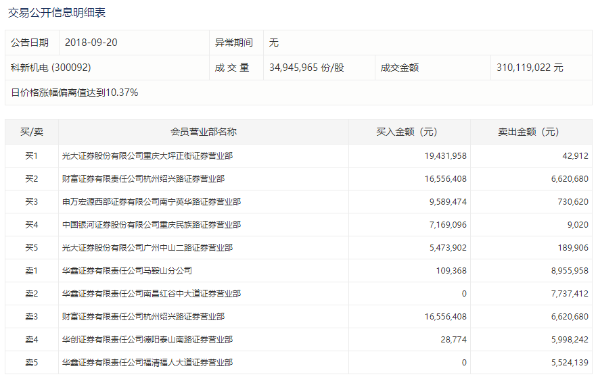Screen dimensions: 598x383
Task: Click the 交易公开信息明细表 page title
Action: pos(57,13)
